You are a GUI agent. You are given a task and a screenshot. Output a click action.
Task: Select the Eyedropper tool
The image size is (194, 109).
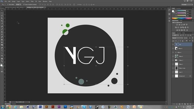click(2, 24)
